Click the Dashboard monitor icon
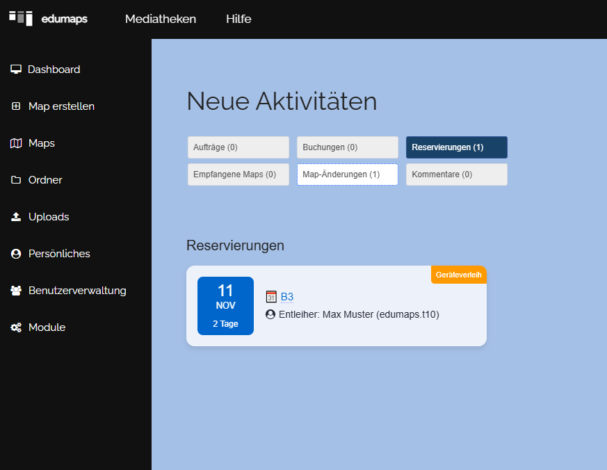 (16, 70)
